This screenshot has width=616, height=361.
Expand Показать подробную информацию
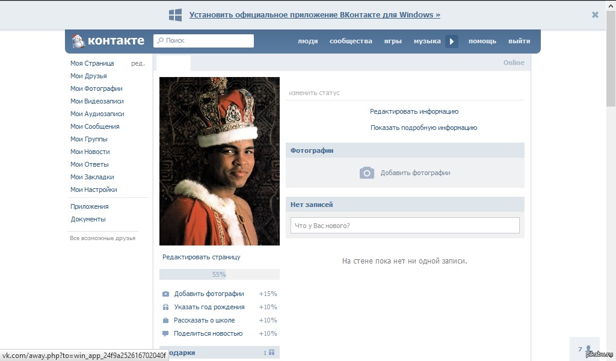[x=423, y=128]
